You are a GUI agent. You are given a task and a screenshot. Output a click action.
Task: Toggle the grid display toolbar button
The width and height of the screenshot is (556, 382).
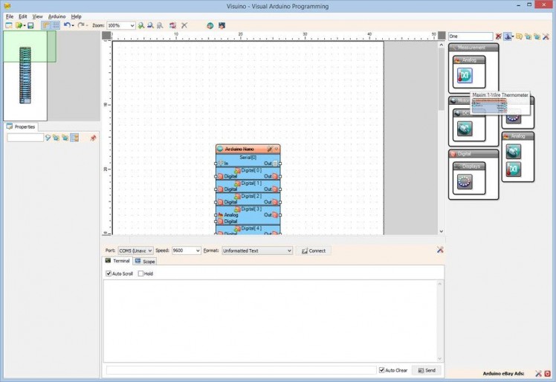(x=56, y=25)
